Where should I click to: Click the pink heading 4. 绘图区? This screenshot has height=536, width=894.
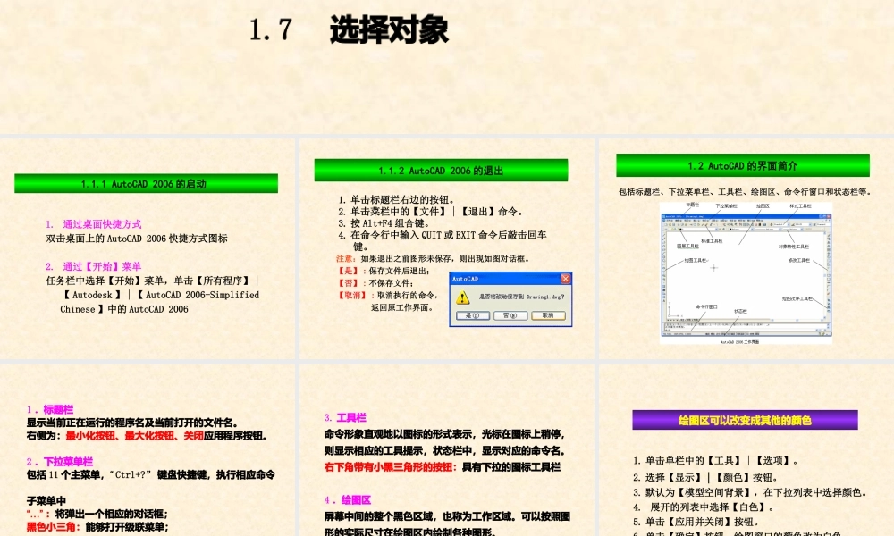348,500
